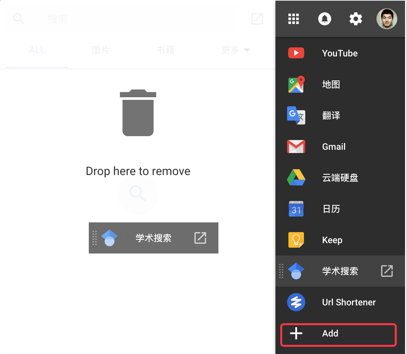Viewport: 407px width, 354px height.
Task: Click the Gmail envelope icon
Action: [x=296, y=147]
